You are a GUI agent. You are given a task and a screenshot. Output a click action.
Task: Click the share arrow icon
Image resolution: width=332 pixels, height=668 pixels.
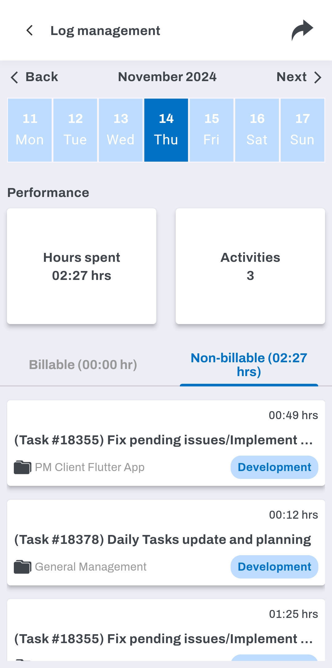(x=302, y=30)
